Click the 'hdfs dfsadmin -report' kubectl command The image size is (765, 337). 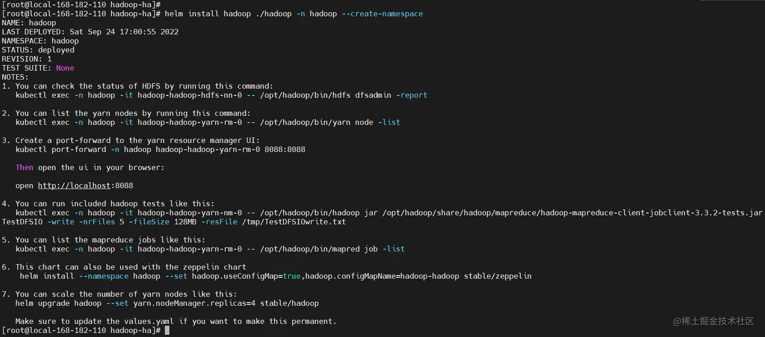[221, 95]
